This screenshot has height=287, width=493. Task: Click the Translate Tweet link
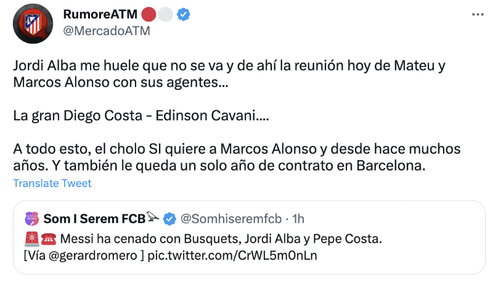coord(52,184)
